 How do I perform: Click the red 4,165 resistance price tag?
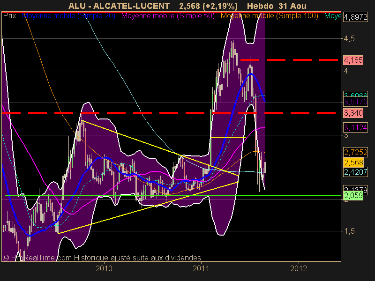(353, 60)
